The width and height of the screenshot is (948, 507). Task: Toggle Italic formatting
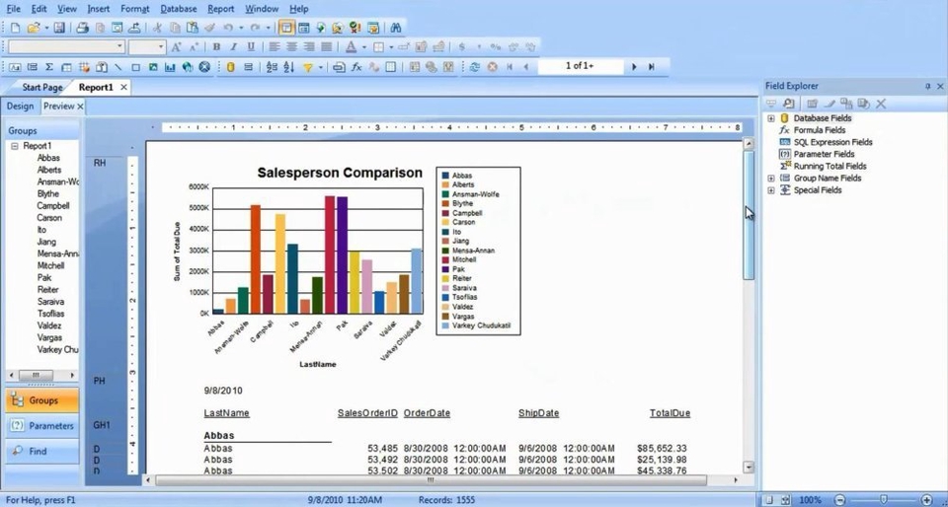233,47
